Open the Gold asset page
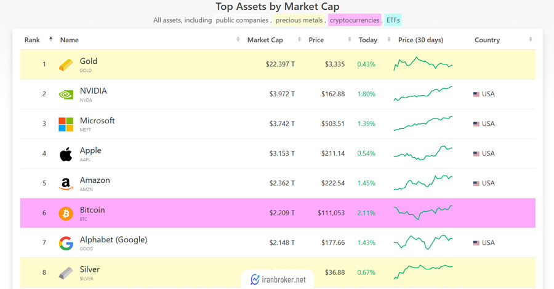Image resolution: width=554 pixels, height=289 pixels. coord(88,61)
